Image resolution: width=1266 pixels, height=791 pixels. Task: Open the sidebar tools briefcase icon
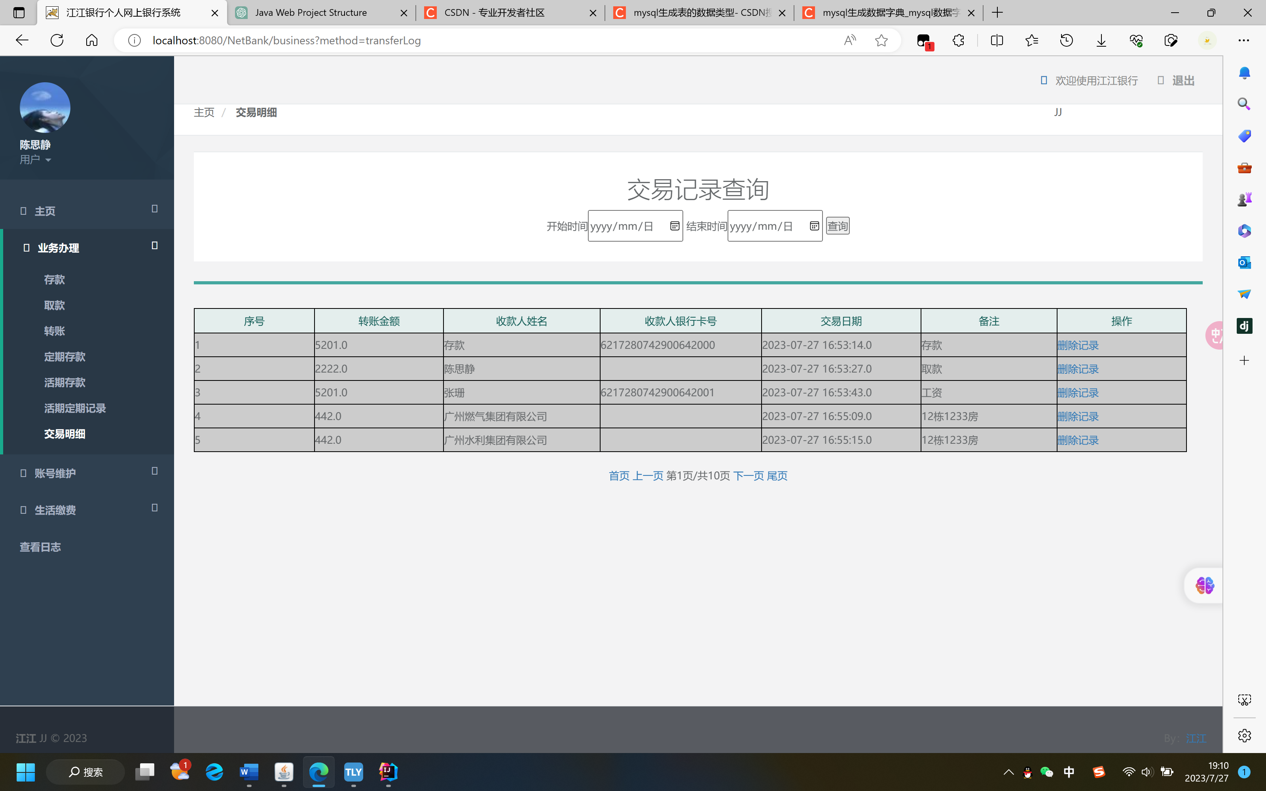[x=1245, y=168]
